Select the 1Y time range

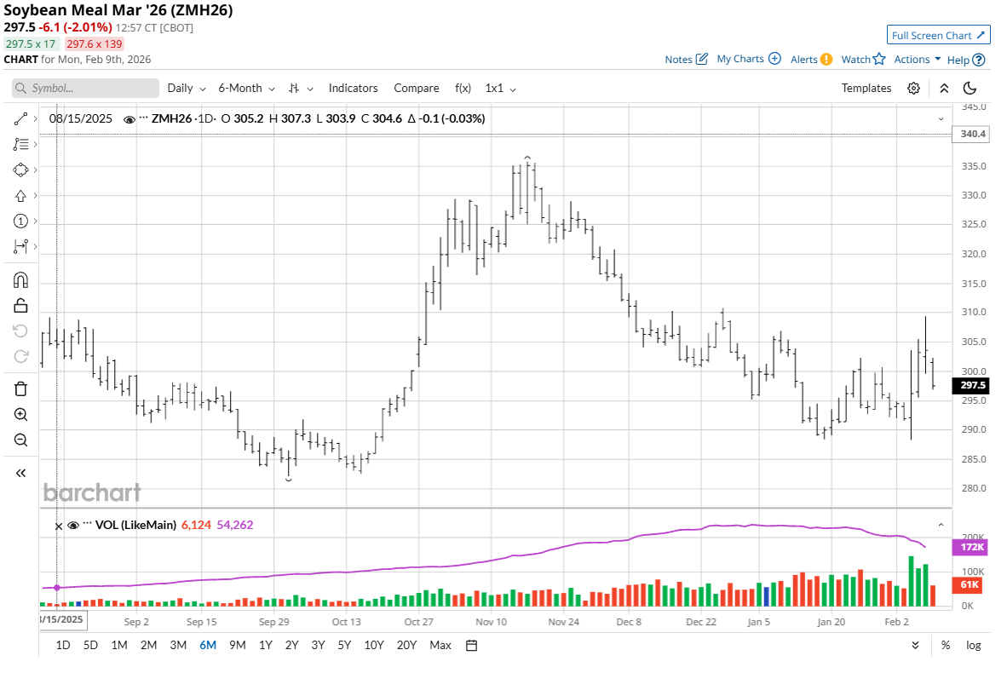click(x=265, y=646)
